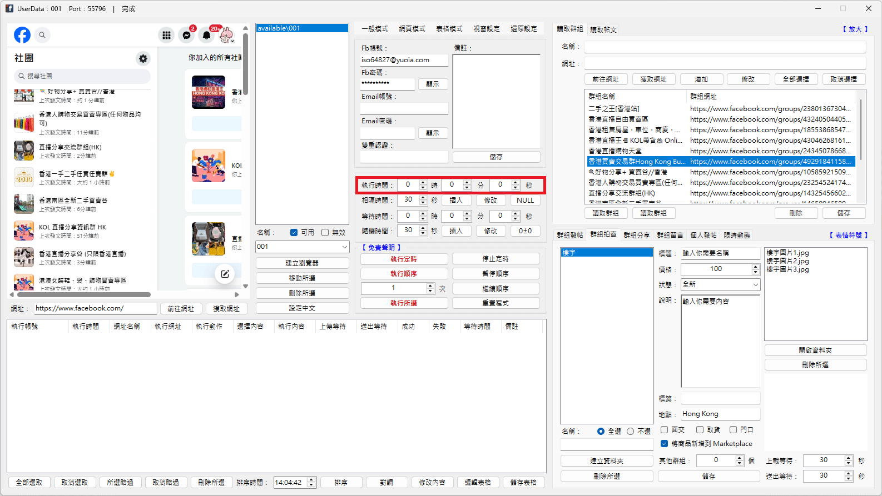Switch to 網頁模式 tab
Image resolution: width=882 pixels, height=496 pixels.
412,29
